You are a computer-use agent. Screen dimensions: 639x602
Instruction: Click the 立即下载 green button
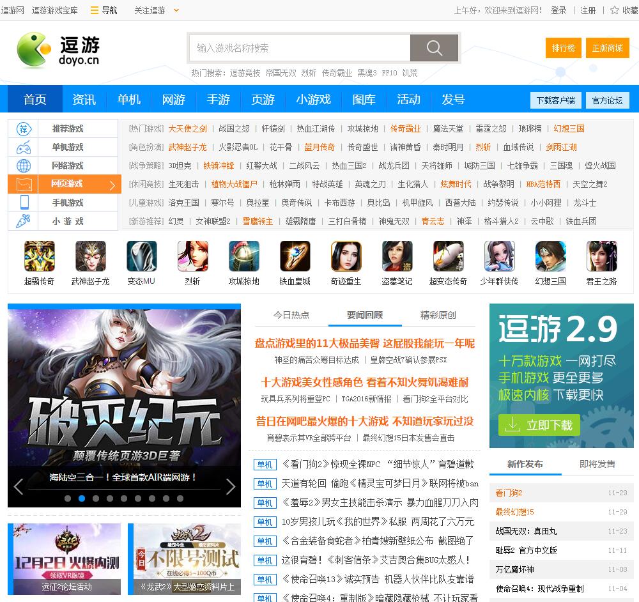point(539,425)
